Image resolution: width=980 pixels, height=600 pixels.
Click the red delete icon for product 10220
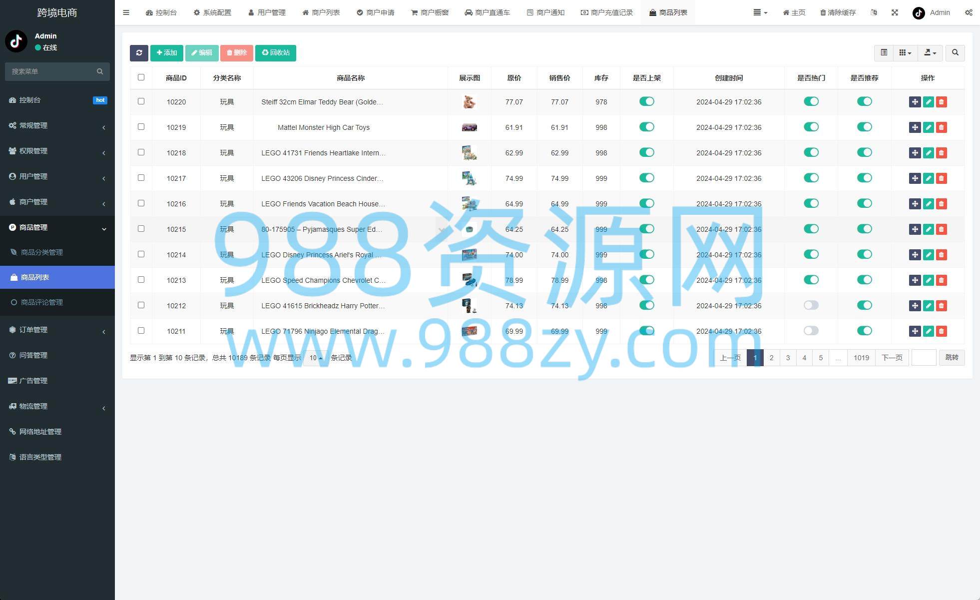click(941, 102)
